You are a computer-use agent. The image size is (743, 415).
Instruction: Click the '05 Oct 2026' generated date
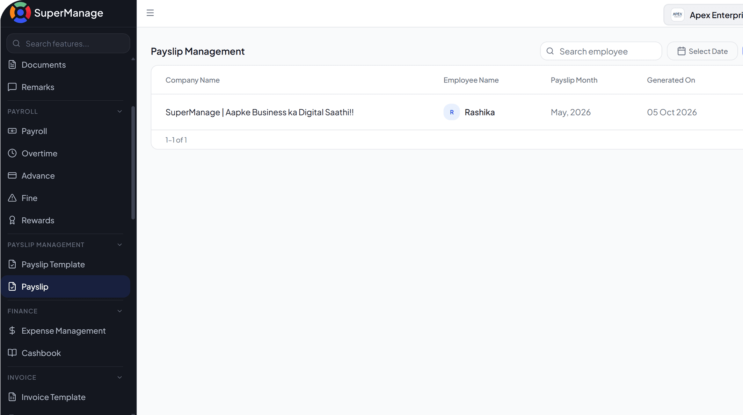coord(672,112)
